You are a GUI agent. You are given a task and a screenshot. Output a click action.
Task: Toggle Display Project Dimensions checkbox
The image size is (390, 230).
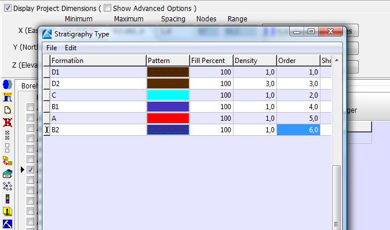coord(8,8)
